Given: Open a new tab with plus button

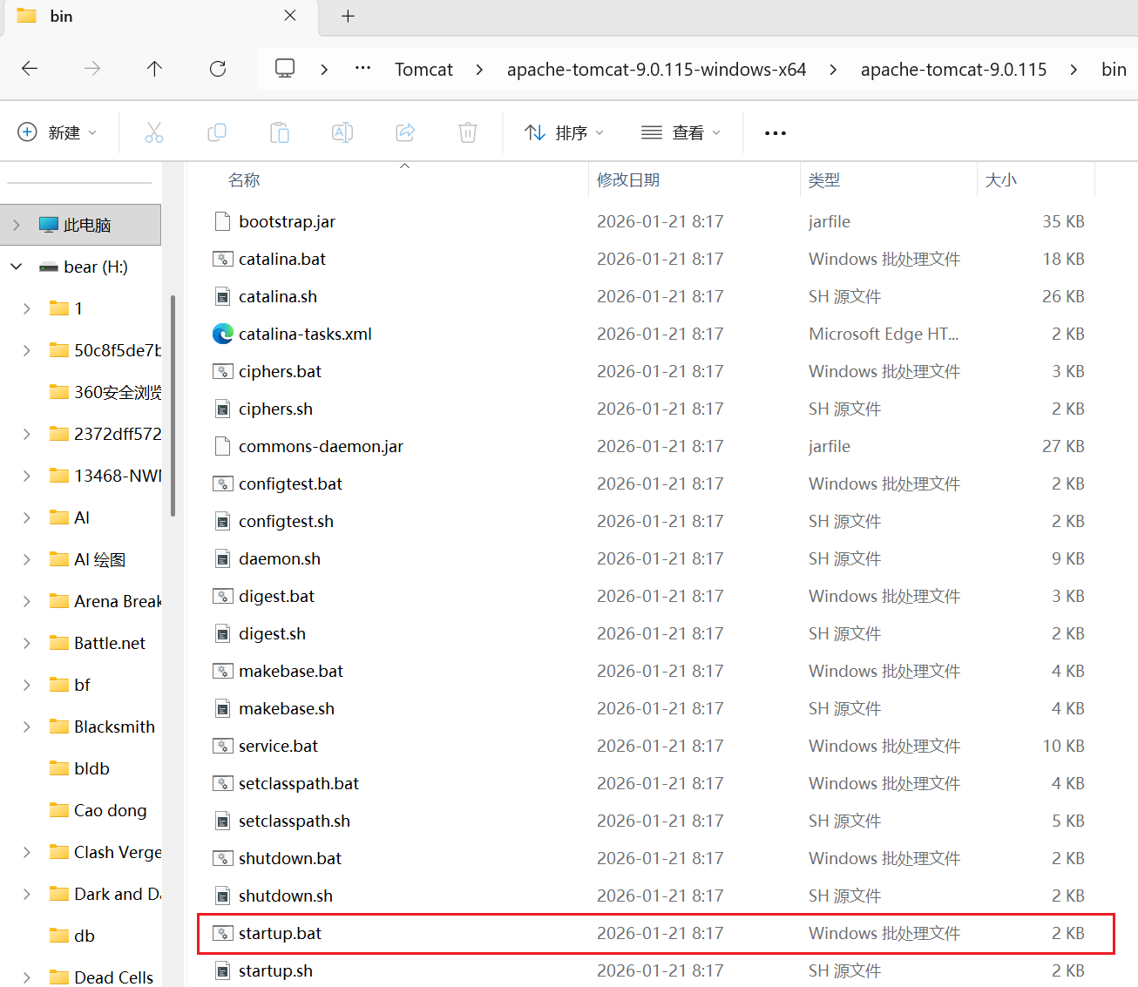Looking at the screenshot, I should tap(348, 16).
